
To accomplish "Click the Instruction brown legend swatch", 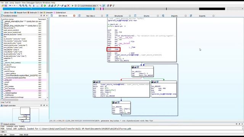I will 28,13.
